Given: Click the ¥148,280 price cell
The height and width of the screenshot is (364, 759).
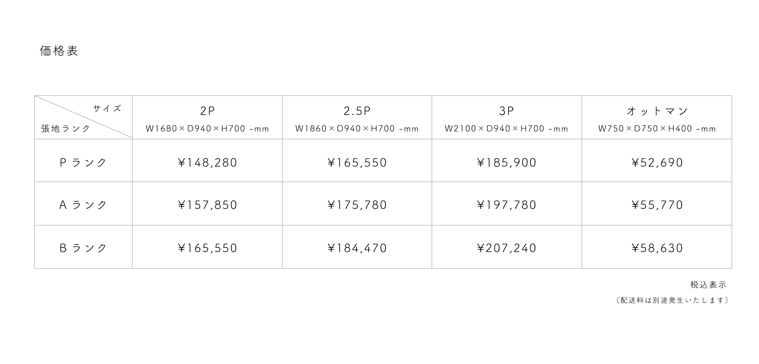Looking at the screenshot, I should (x=207, y=163).
